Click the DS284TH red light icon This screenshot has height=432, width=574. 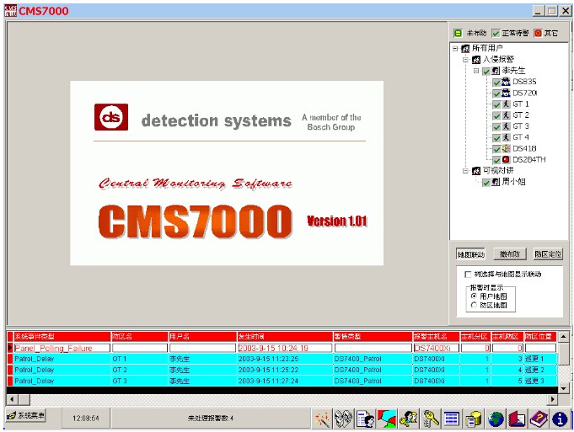[506, 159]
